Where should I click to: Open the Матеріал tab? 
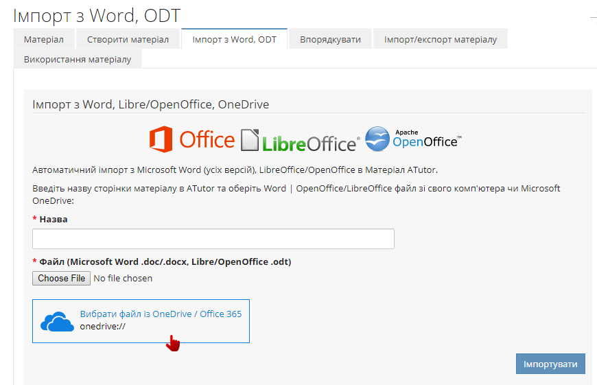tap(44, 39)
